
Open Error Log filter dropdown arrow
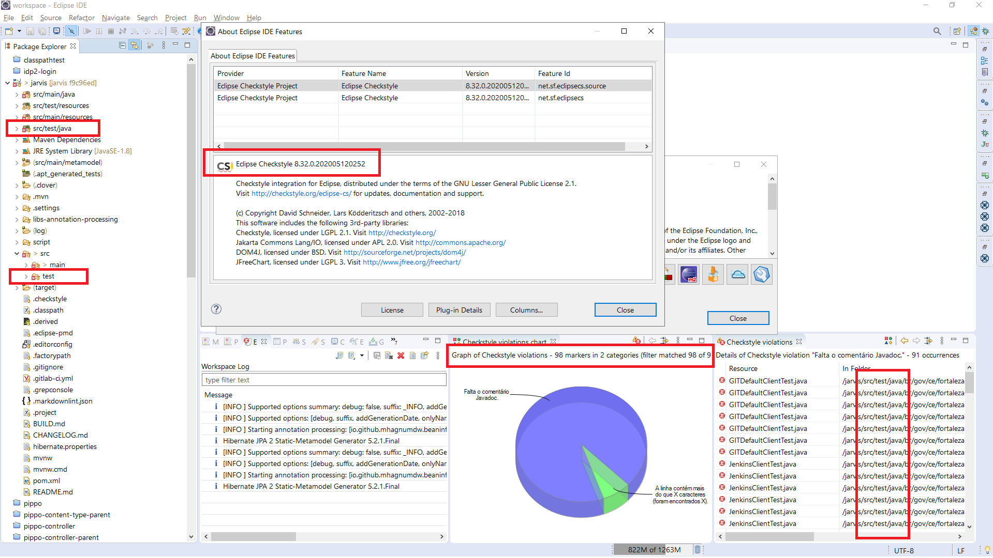(x=362, y=355)
